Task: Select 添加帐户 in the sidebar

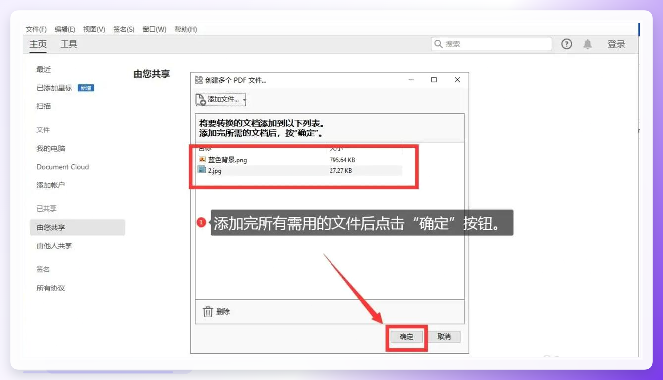Action: point(51,185)
